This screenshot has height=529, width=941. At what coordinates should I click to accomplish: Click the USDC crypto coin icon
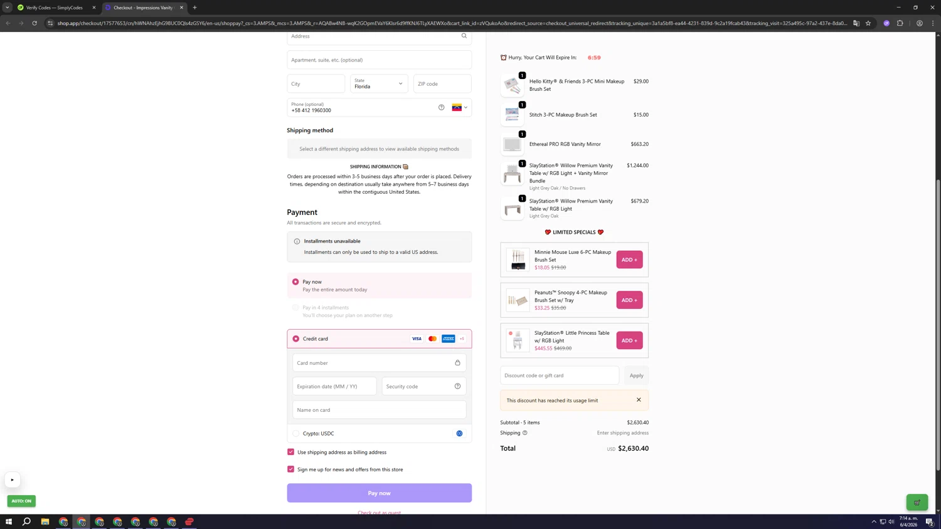(459, 433)
